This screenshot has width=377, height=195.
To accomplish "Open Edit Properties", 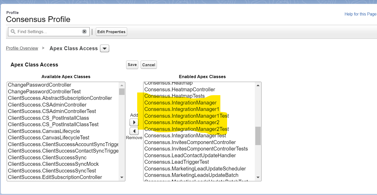I will pyautogui.click(x=111, y=32).
